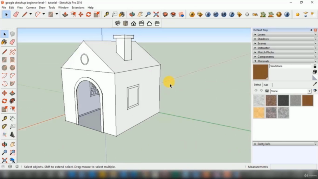
Task: Open the 3D Warehouse icon
Action: pos(165,14)
